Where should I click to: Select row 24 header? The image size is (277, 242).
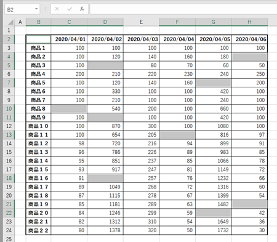(9, 230)
